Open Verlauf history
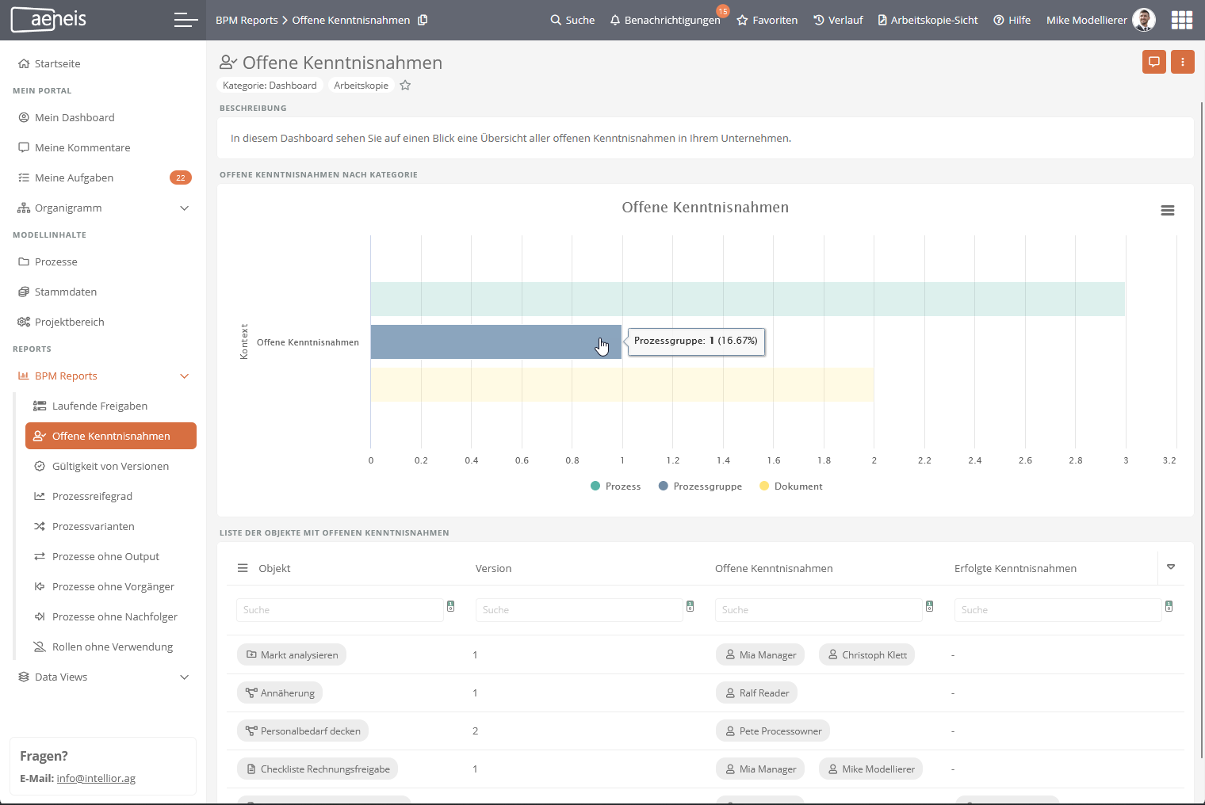Viewport: 1205px width, 805px height. pos(838,20)
